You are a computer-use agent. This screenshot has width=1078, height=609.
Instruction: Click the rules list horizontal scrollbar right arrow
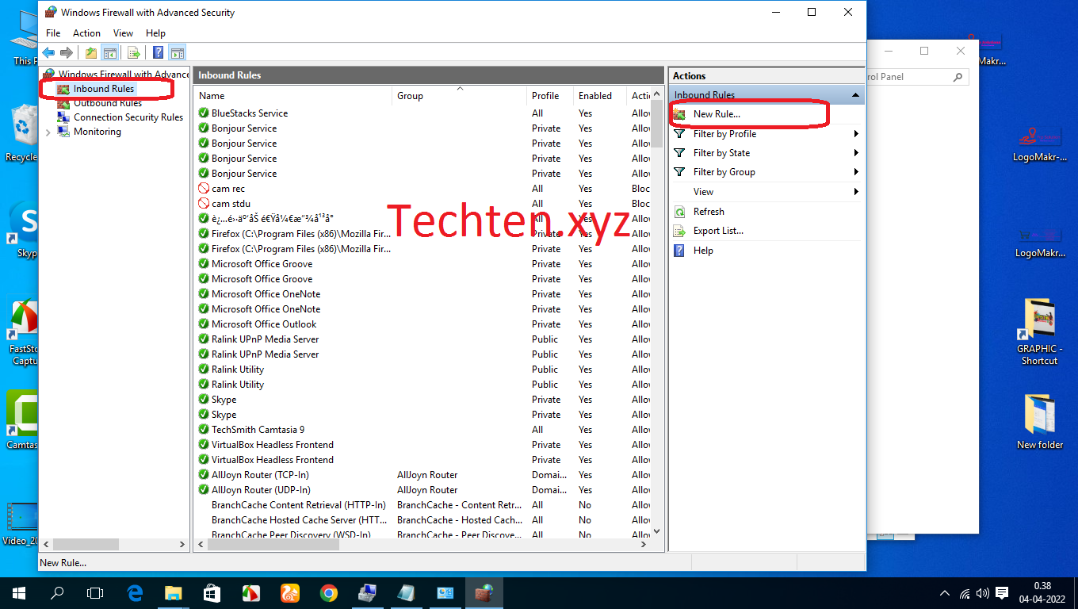(644, 545)
